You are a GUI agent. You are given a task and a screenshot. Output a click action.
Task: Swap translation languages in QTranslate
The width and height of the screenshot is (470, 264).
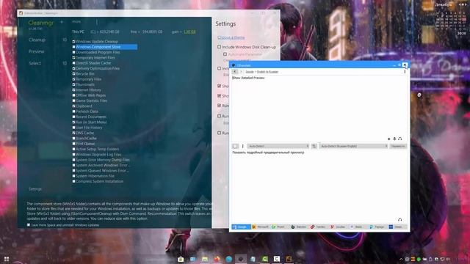[314, 146]
